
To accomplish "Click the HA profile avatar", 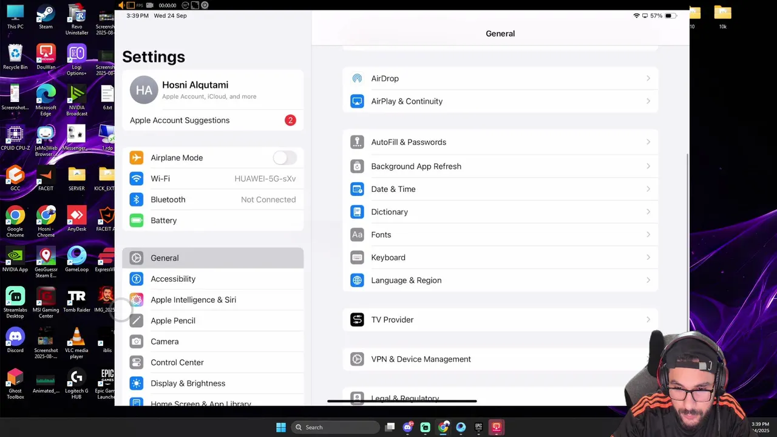I will (x=144, y=90).
